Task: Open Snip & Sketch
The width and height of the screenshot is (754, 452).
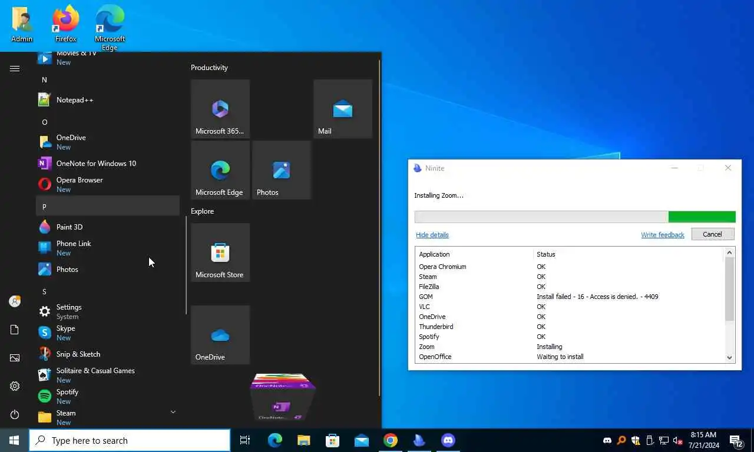Action: [108, 354]
